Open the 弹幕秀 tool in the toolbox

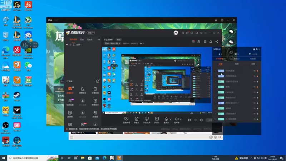click(x=95, y=114)
